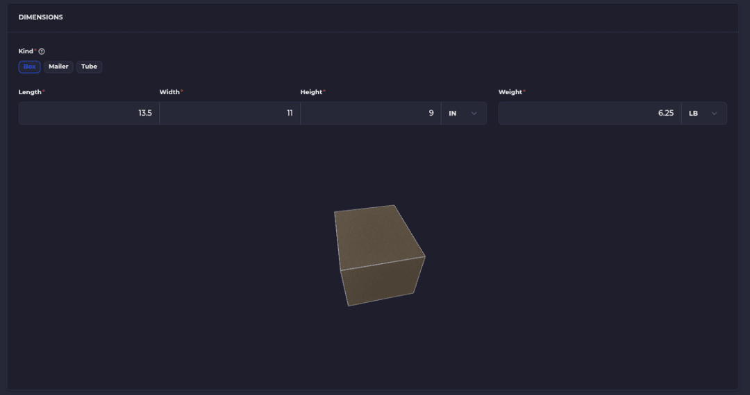Edit the Height field showing 9

click(371, 113)
